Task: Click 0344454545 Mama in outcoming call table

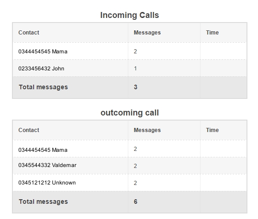Action: (43, 150)
